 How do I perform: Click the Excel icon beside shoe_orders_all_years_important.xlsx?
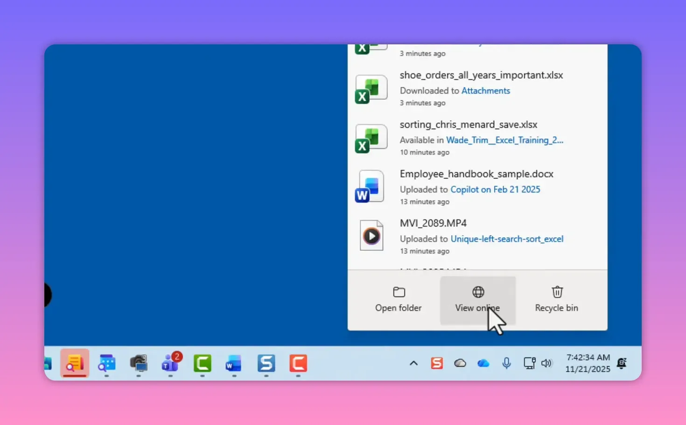click(371, 89)
